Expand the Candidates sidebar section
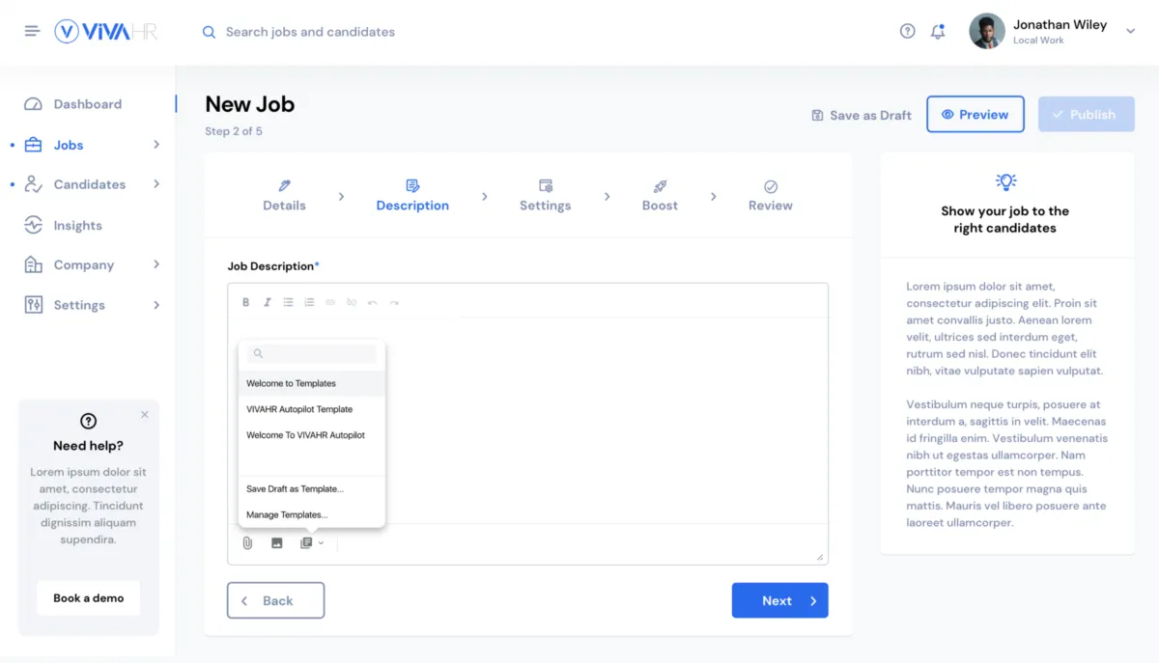The height and width of the screenshot is (663, 1159). (156, 184)
